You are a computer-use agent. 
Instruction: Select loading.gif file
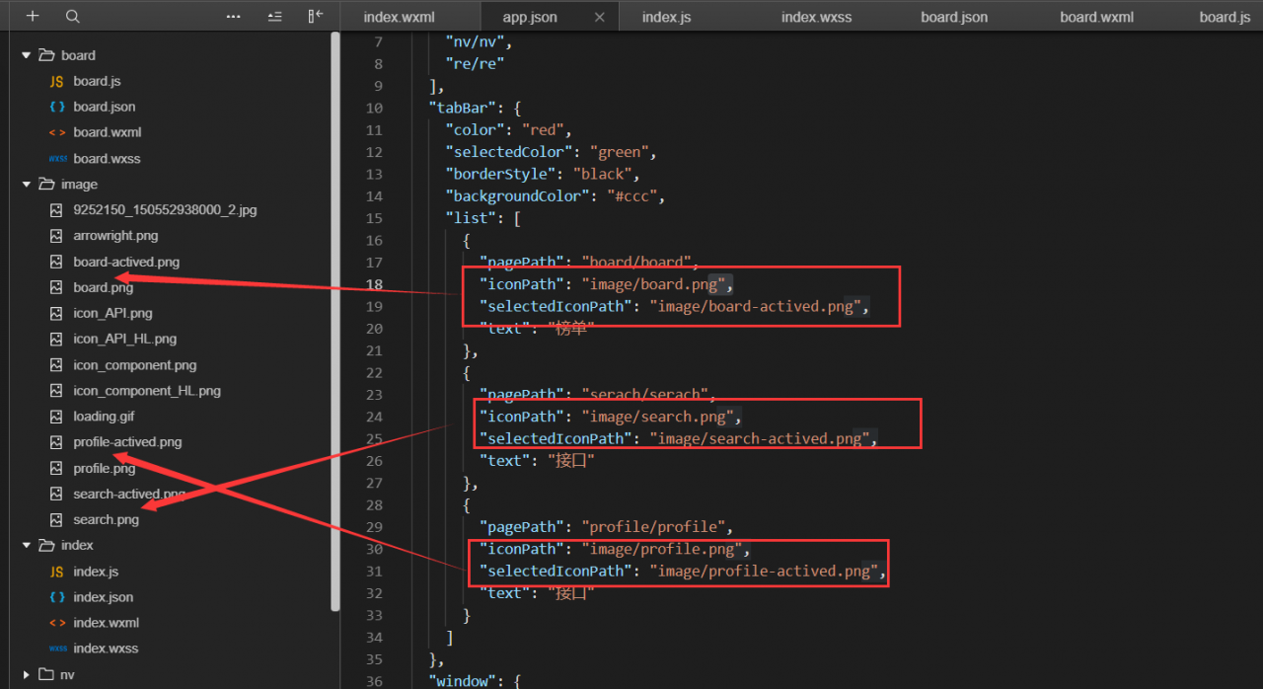[x=104, y=417]
